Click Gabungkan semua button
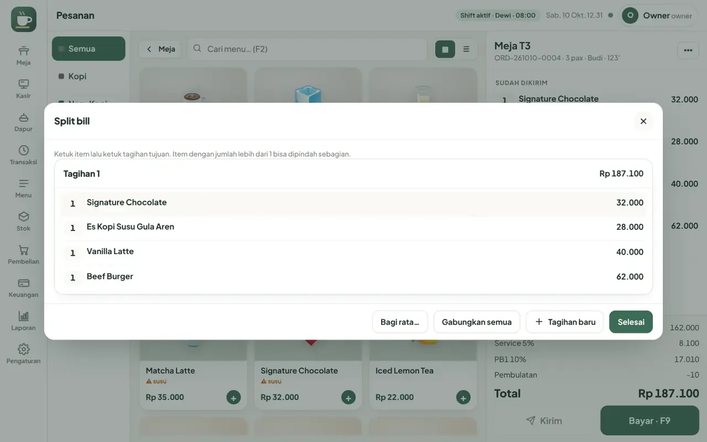The height and width of the screenshot is (442, 707). click(x=477, y=322)
